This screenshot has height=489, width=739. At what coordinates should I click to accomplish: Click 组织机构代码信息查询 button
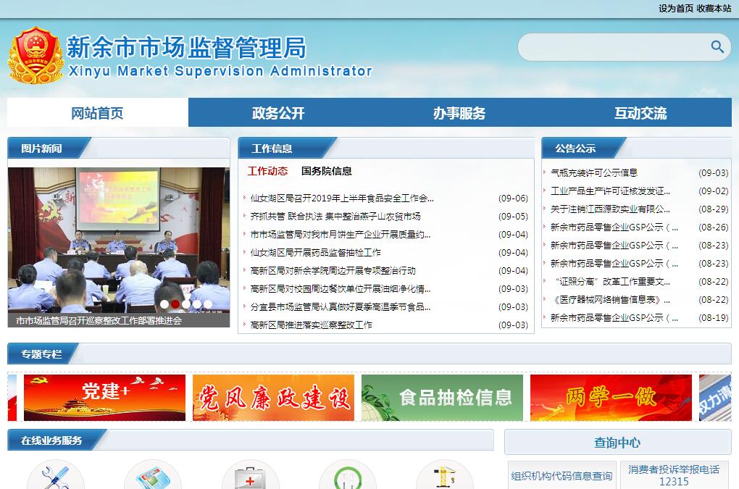click(x=561, y=476)
